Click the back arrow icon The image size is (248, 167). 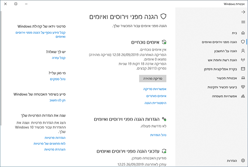coord(243,12)
